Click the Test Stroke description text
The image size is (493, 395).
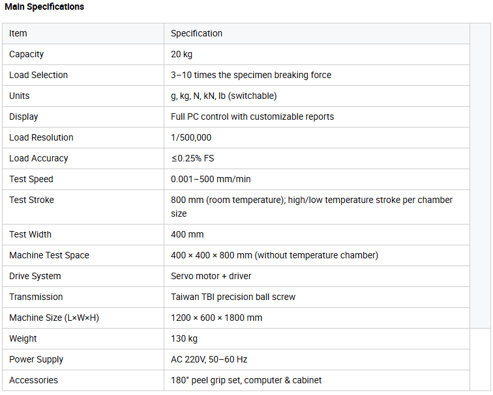coord(312,207)
